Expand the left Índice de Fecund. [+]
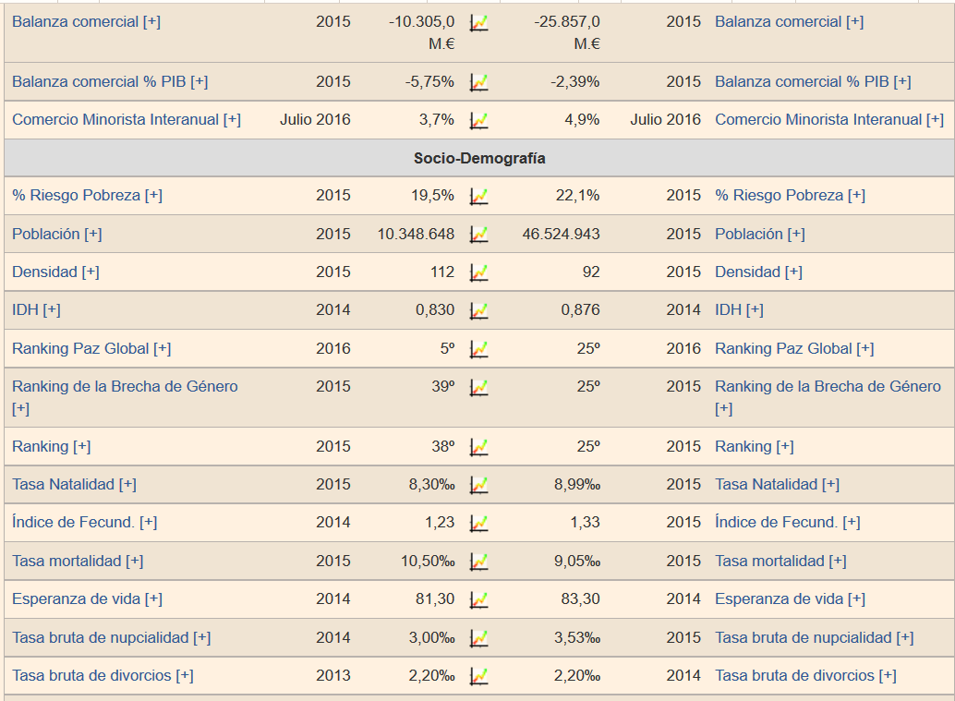Viewport: 955px width, 701px height. 84,522
